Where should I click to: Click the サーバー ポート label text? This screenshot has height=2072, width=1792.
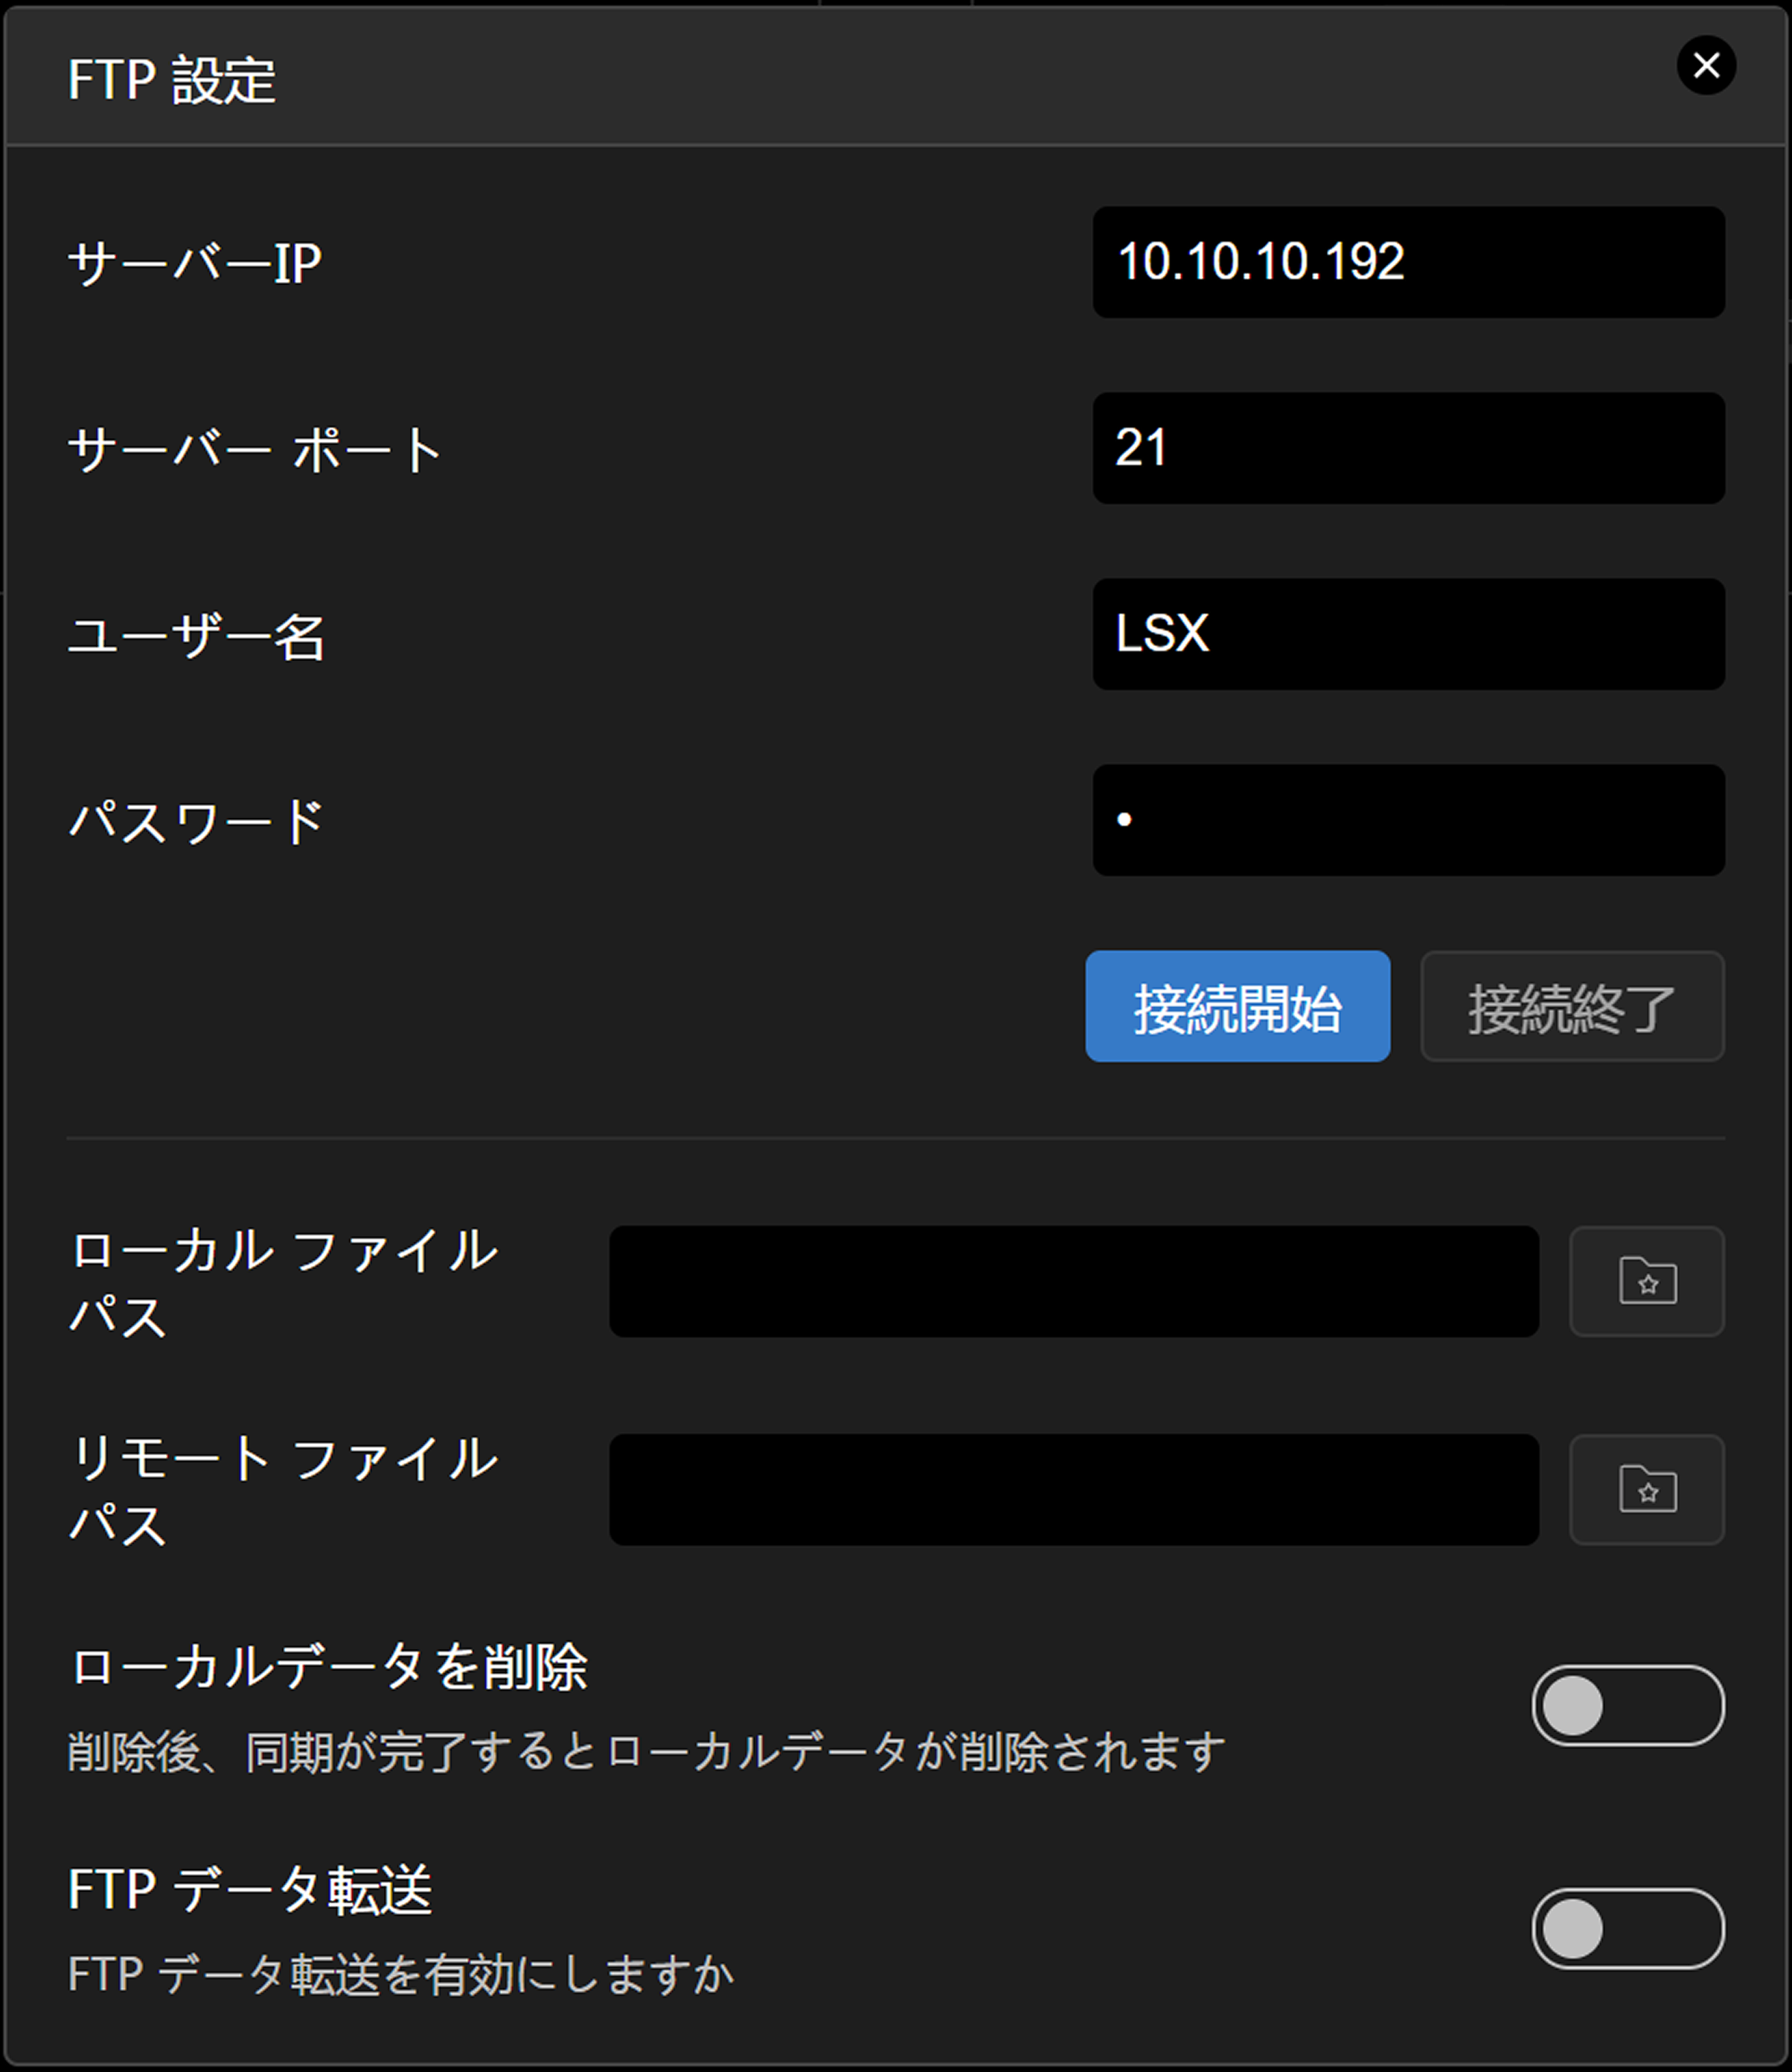point(255,450)
